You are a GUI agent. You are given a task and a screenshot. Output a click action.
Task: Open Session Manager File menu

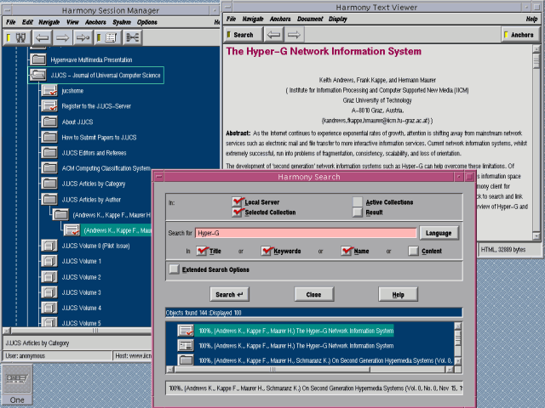coord(11,22)
